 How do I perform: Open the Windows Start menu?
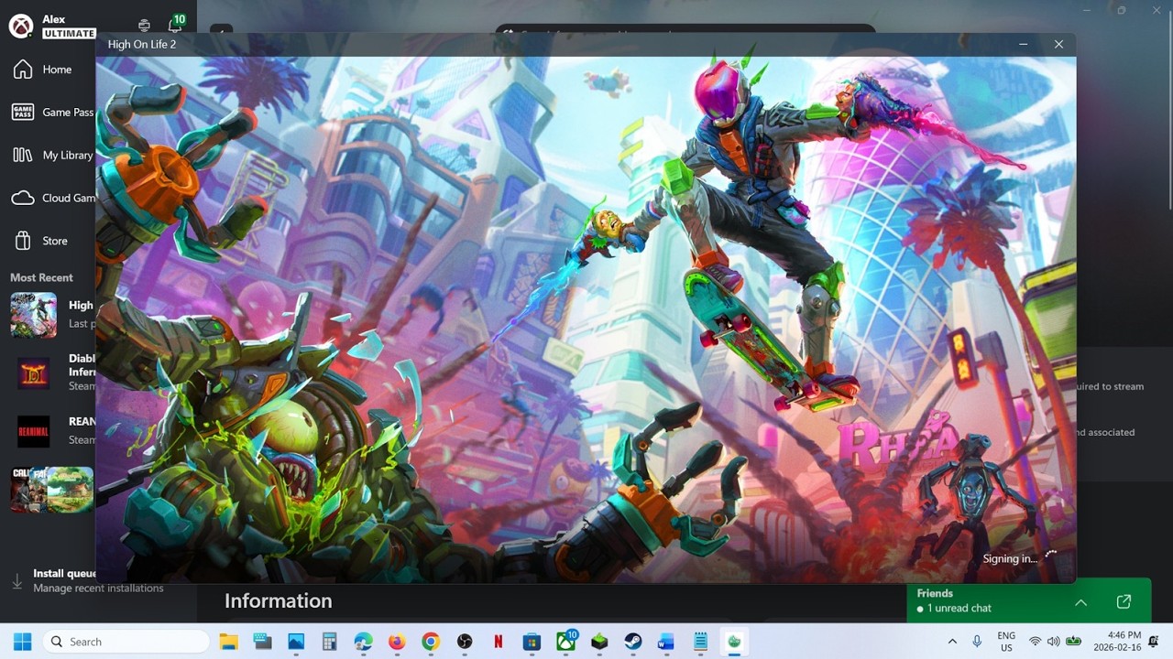(22, 642)
